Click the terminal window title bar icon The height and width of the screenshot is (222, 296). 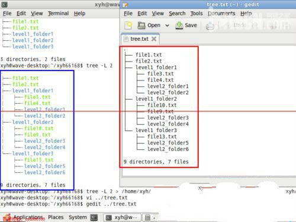[x=4, y=5]
